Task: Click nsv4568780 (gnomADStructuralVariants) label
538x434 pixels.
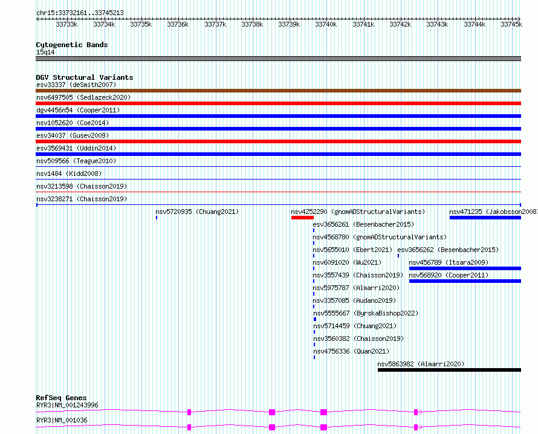Action: coord(380,237)
